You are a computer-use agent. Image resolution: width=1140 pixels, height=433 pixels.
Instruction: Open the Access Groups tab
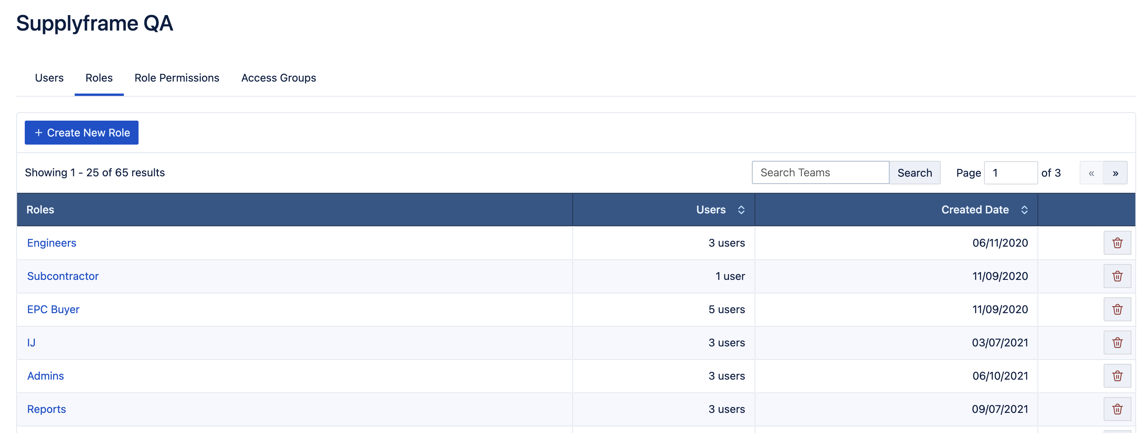278,78
